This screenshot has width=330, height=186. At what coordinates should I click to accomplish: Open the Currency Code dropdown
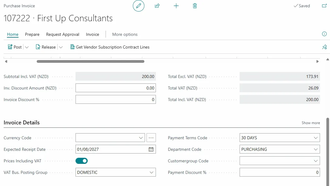pyautogui.click(x=141, y=138)
